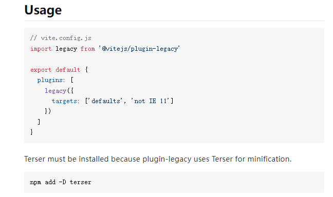
Task: Click the targets property key
Action: (64, 101)
